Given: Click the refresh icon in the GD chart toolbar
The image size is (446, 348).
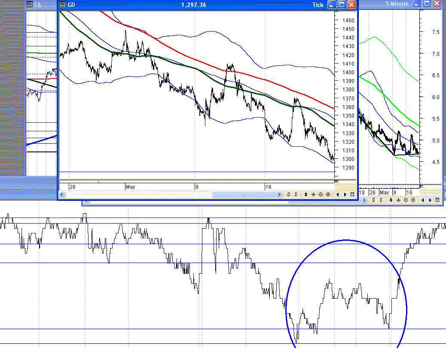Looking at the screenshot, I should 288,194.
